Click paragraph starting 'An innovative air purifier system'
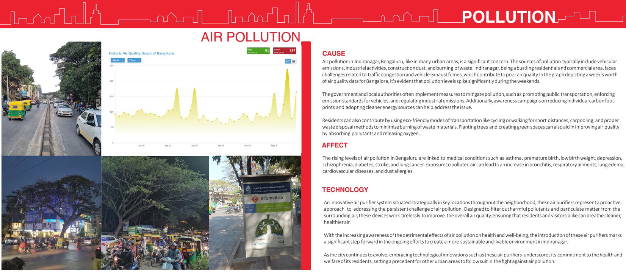 pyautogui.click(x=473, y=212)
